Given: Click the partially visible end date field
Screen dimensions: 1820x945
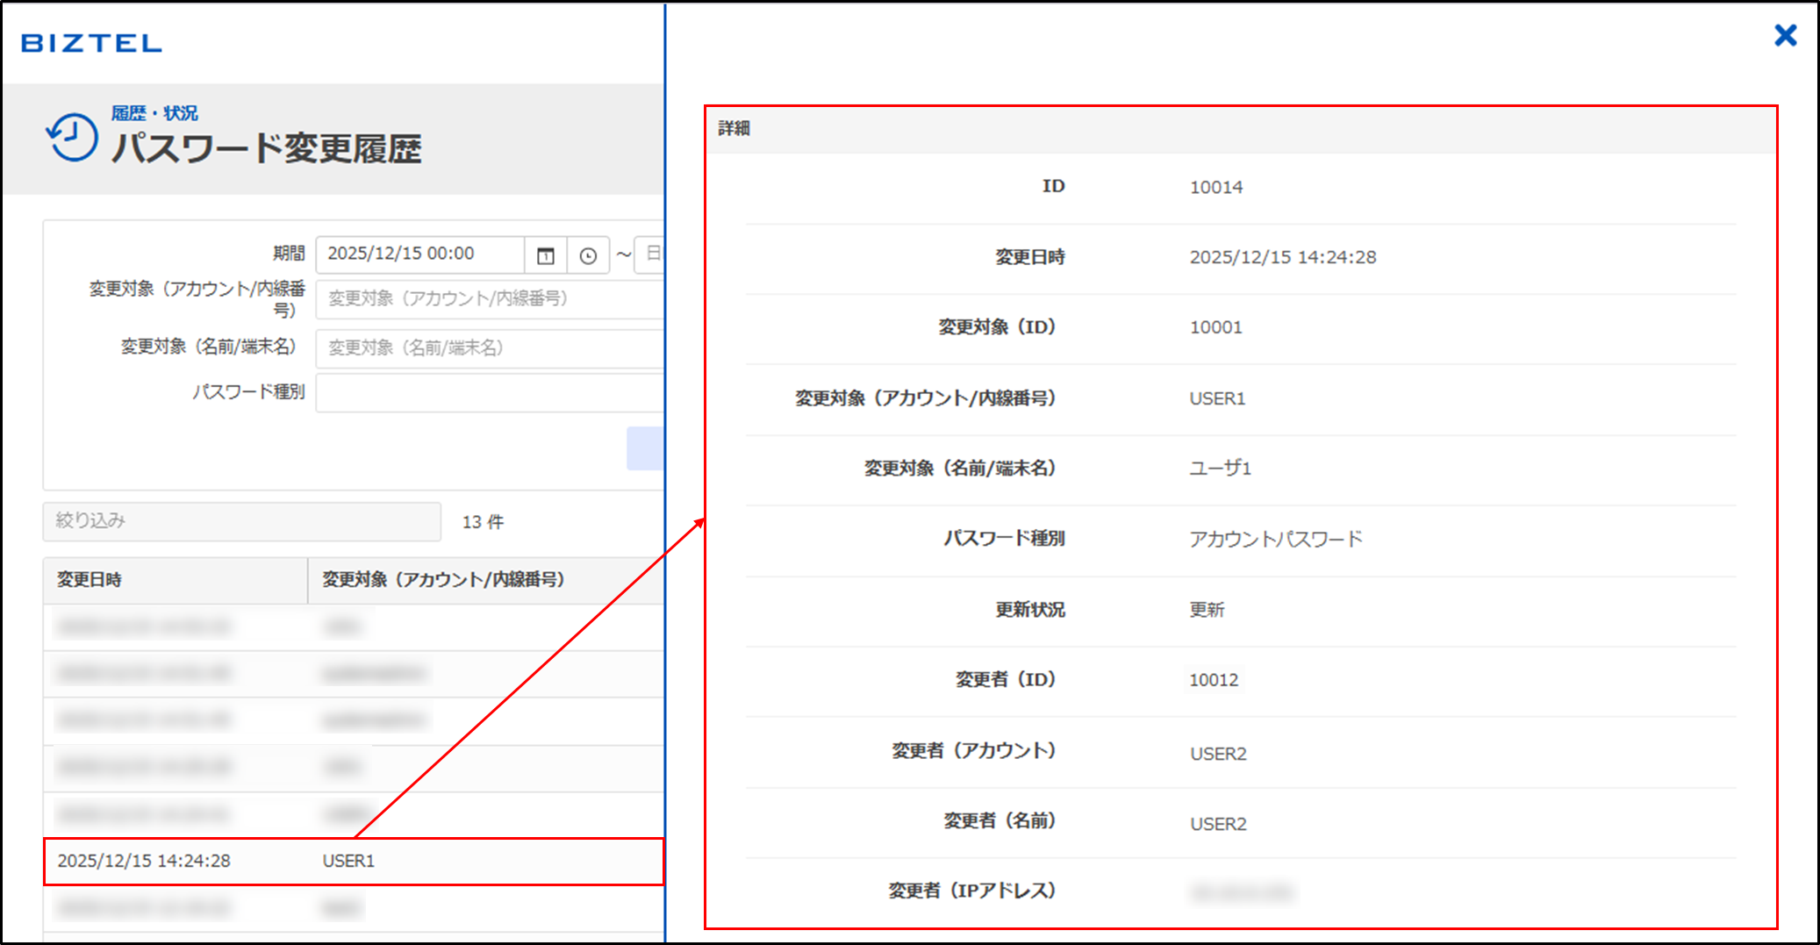Looking at the screenshot, I should (x=650, y=254).
